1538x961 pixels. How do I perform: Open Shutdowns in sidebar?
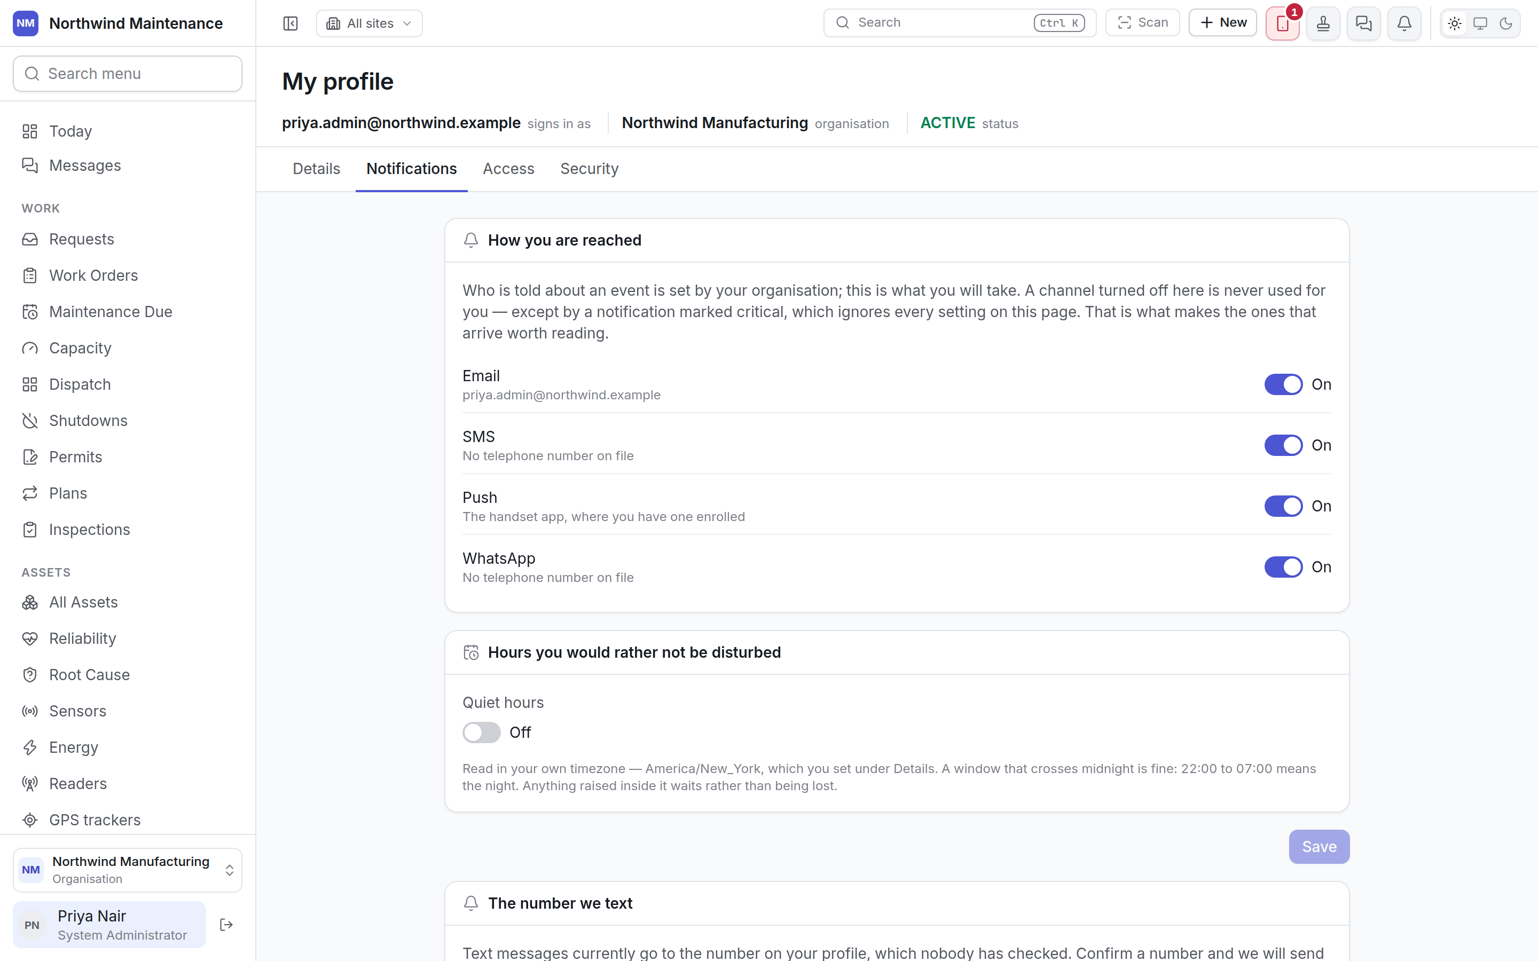click(x=128, y=421)
